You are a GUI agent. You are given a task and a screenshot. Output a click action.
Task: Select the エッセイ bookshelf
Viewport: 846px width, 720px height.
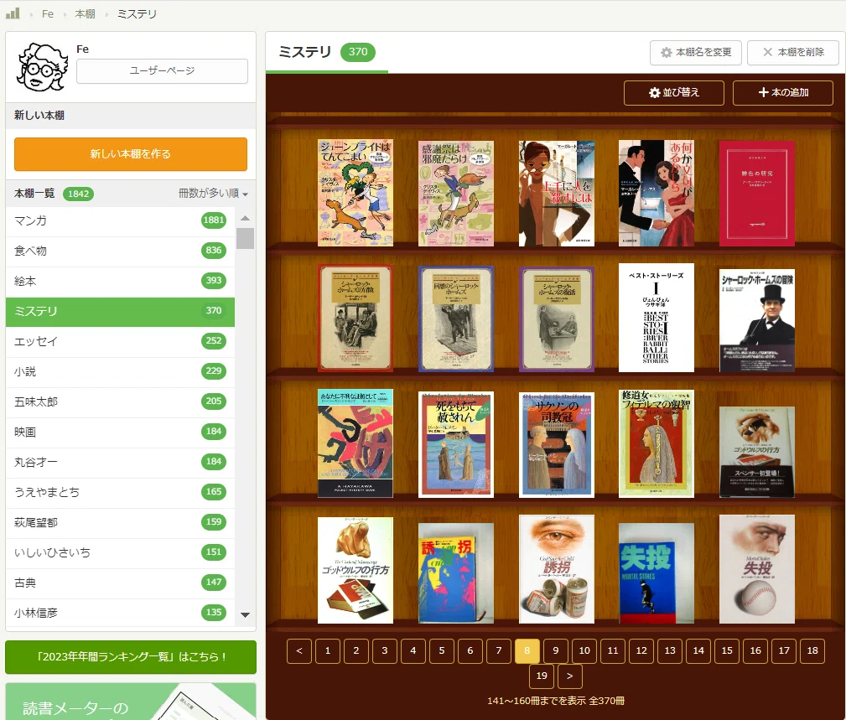(x=120, y=341)
